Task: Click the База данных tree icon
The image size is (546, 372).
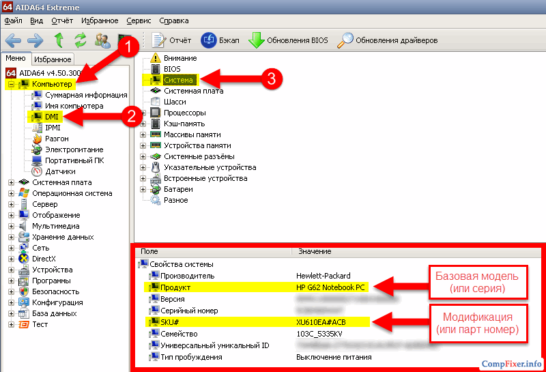Action: 24,313
